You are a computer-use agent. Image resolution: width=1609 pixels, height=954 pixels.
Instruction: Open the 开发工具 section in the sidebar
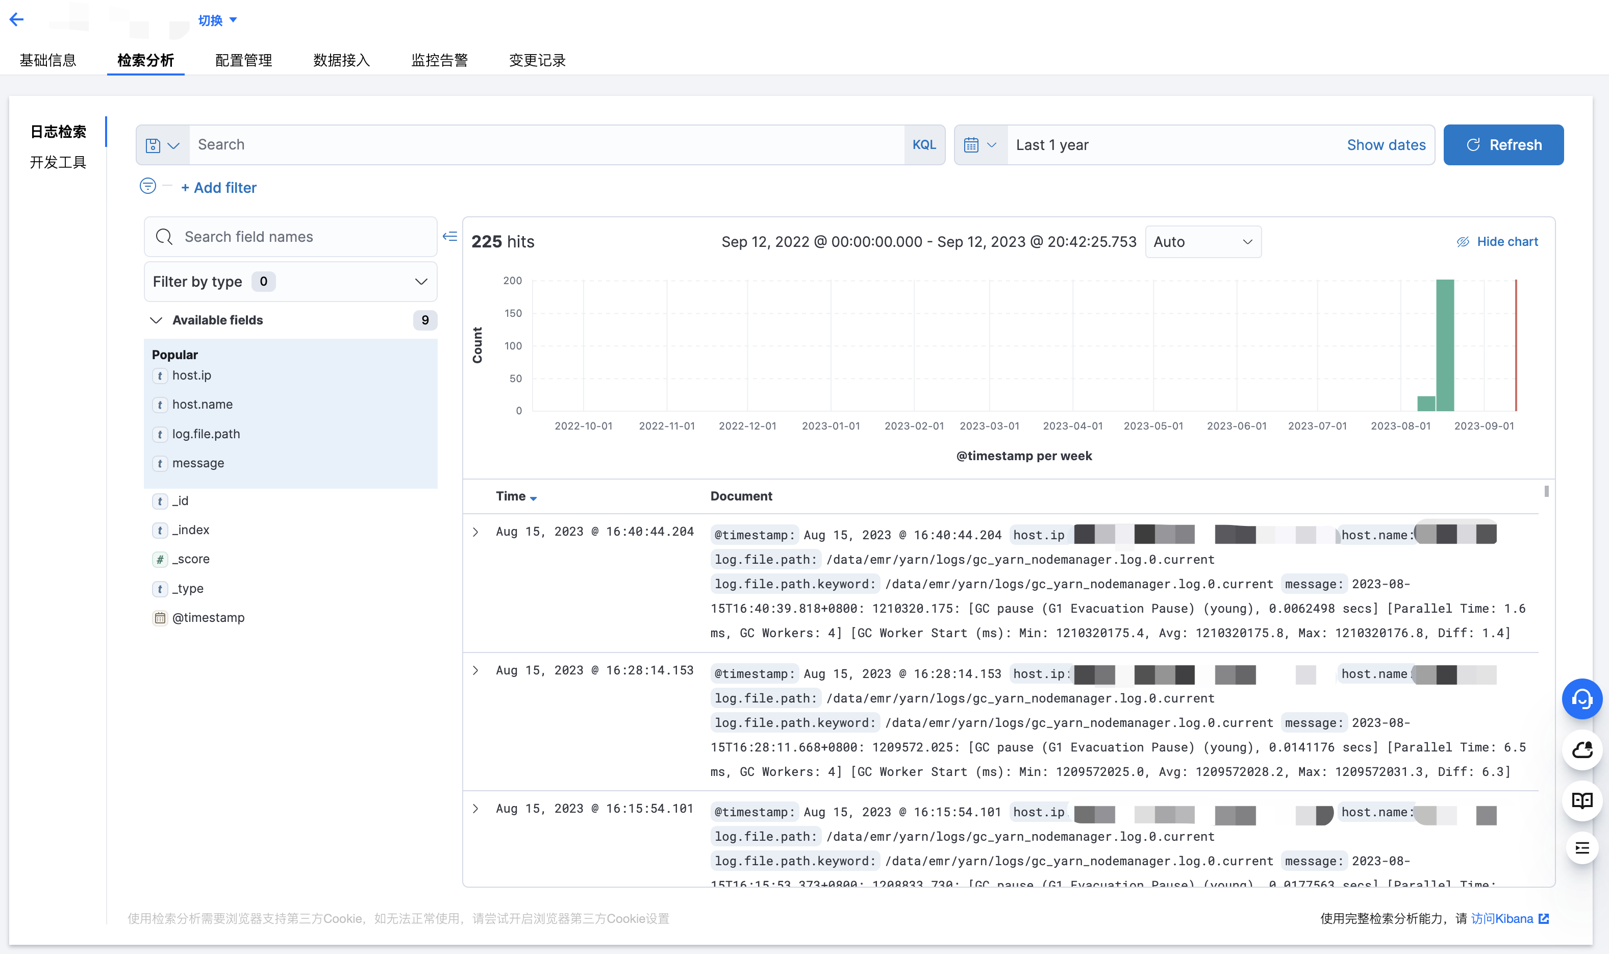pos(58,162)
